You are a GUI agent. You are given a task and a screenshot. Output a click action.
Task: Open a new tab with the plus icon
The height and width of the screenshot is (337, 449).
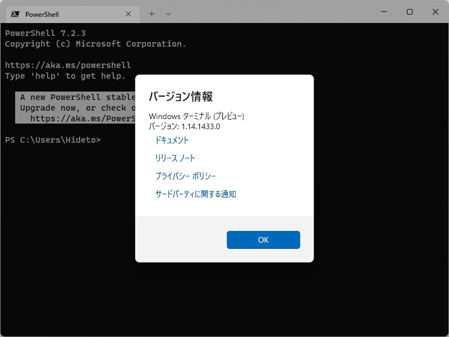coord(152,13)
